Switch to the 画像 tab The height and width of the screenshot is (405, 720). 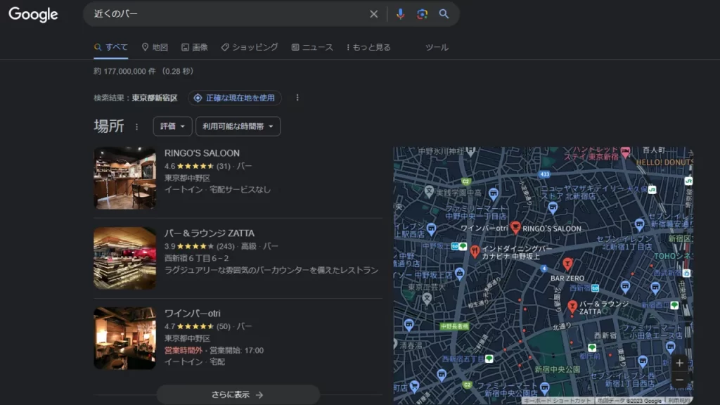[195, 47]
